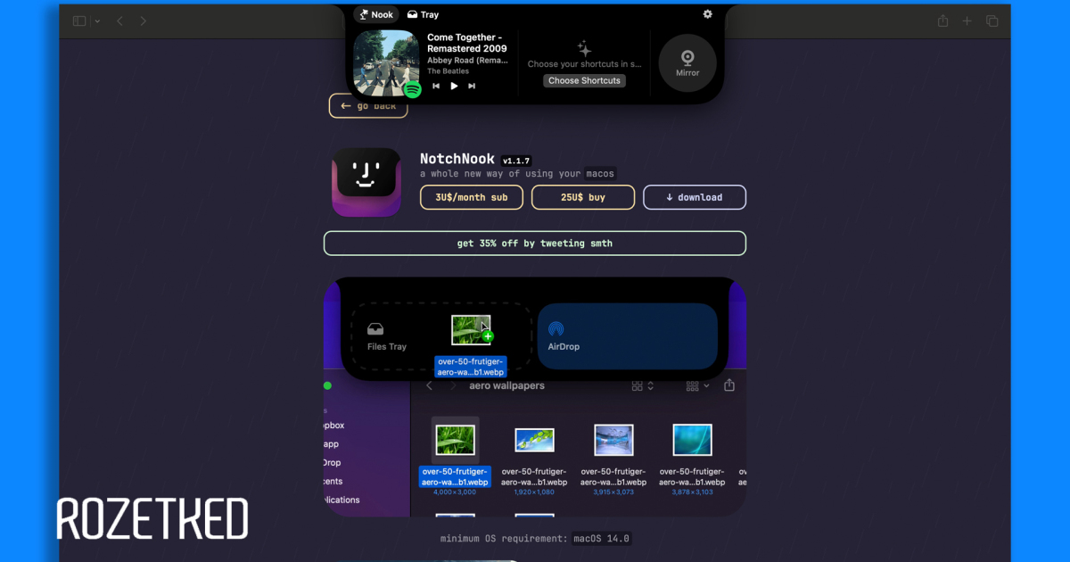
Task: Open Finder group-by dropdown
Action: (698, 386)
